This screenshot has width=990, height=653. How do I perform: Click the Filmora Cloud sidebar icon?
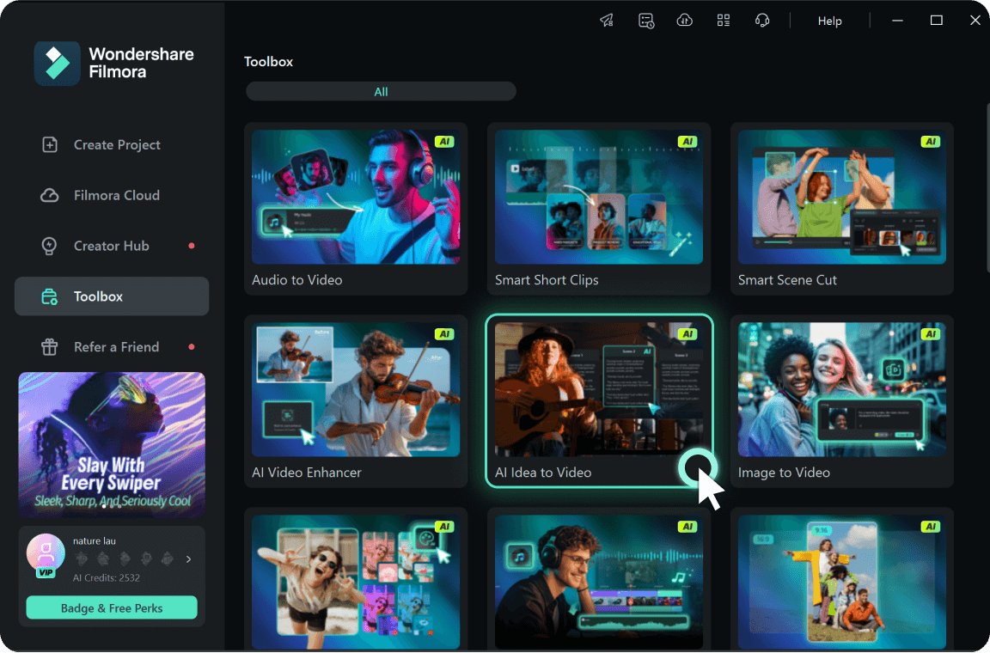[49, 195]
